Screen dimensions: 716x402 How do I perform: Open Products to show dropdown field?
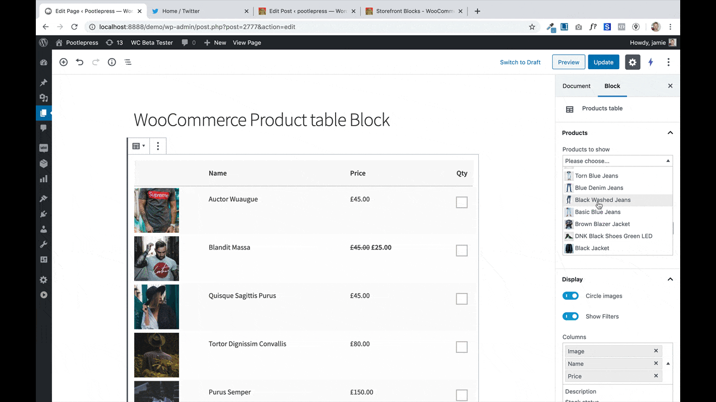click(618, 161)
